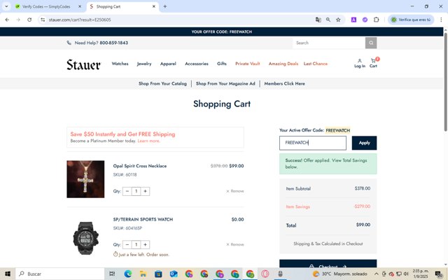The width and height of the screenshot is (448, 280).
Task: Click the taskbar Buscar search box
Action: pyautogui.click(x=60, y=274)
